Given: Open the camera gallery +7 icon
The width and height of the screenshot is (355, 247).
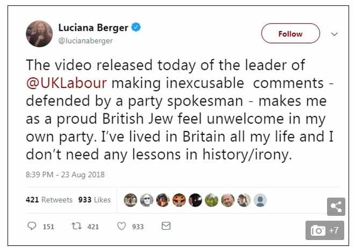Looking at the screenshot, I should pyautogui.click(x=325, y=230).
